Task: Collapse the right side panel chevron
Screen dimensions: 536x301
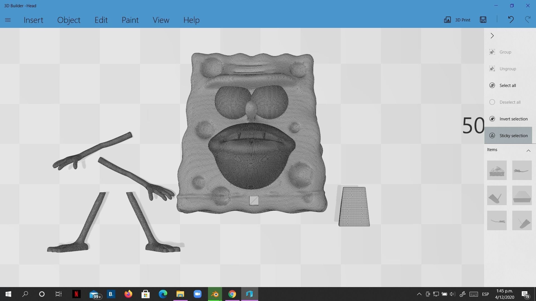Action: (x=492, y=36)
